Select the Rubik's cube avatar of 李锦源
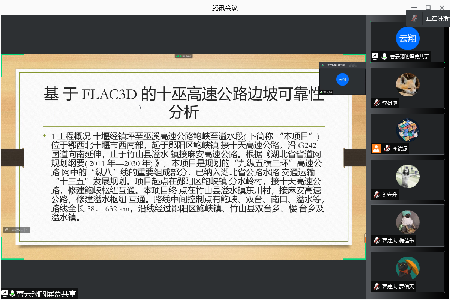Screen dimensions: 450x300 (408, 130)
